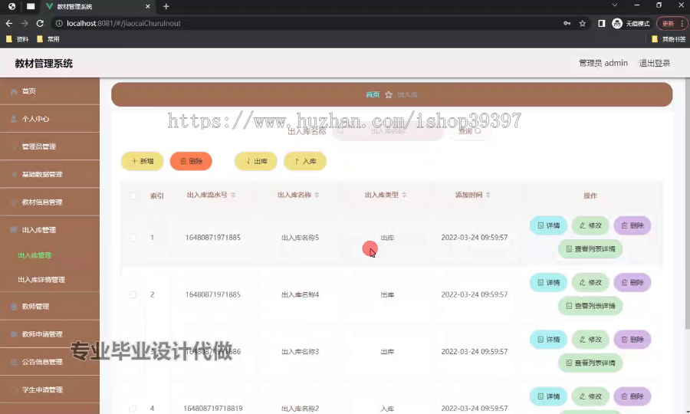690x414 pixels.
Task: Open 首页 in the sidebar
Action: 50,91
